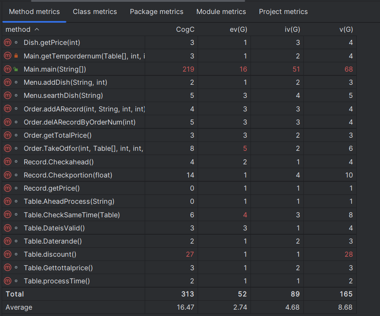Select the Module metrics tab

221,11
